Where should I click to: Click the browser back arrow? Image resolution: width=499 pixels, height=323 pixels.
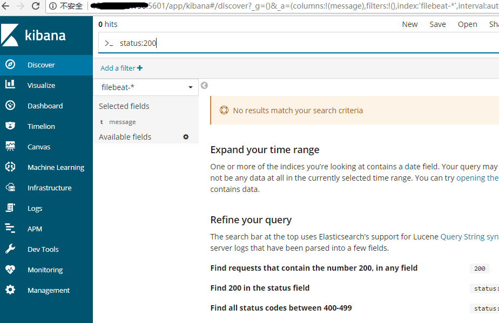[6, 6]
